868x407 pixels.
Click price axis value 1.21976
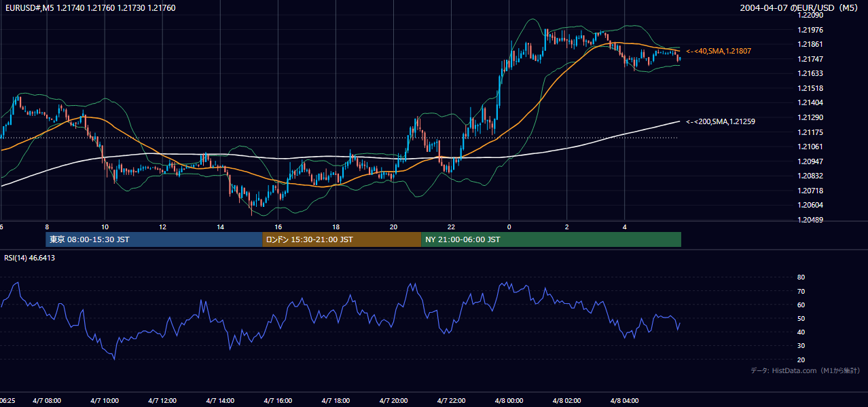(x=810, y=29)
